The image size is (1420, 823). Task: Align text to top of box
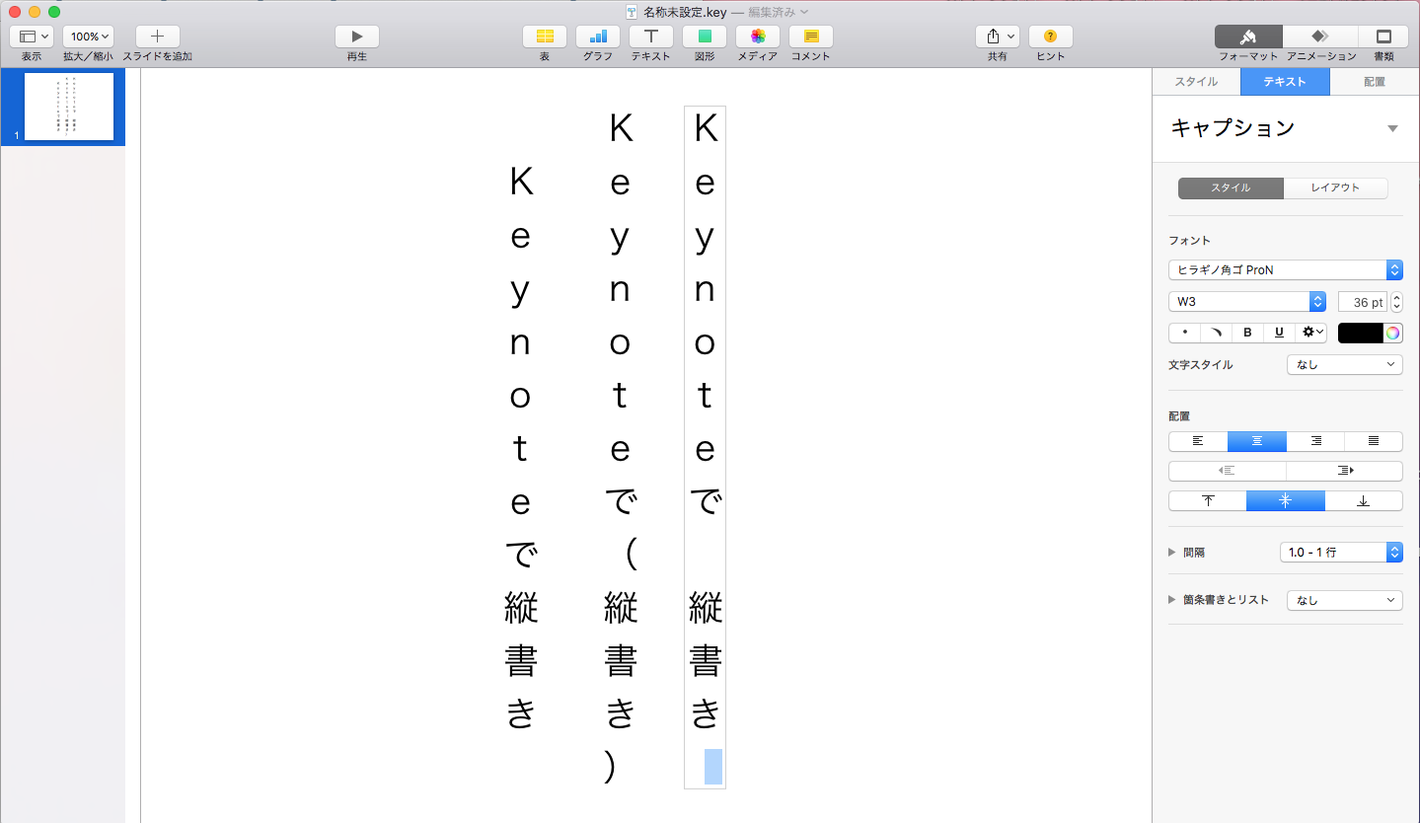1208,500
